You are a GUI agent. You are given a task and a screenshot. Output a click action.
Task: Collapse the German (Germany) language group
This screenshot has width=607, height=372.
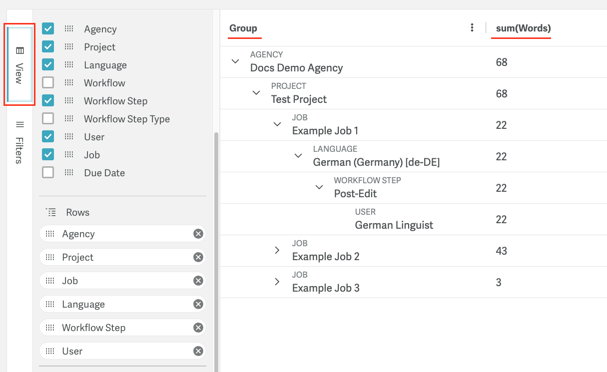tap(298, 155)
